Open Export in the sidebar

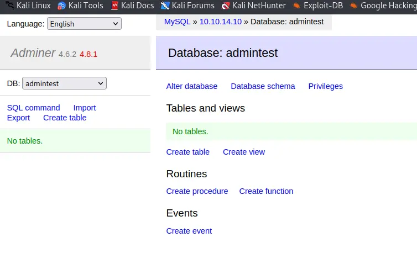point(19,118)
